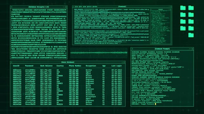Click the plus icon in Database Encryptor title bar

[11, 7]
